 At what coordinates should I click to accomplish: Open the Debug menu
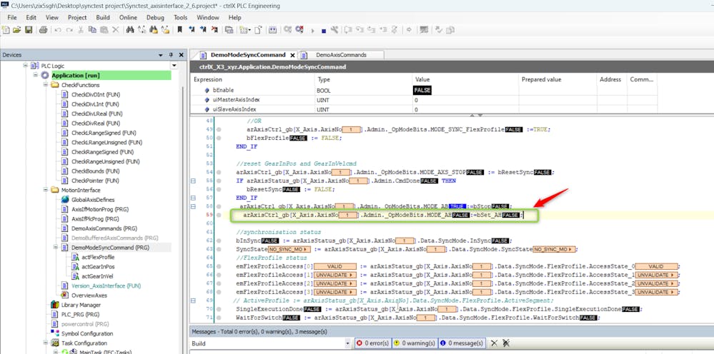point(155,16)
